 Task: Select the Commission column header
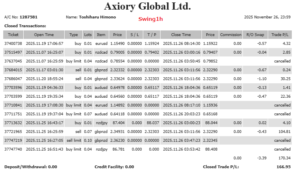(x=231, y=35)
